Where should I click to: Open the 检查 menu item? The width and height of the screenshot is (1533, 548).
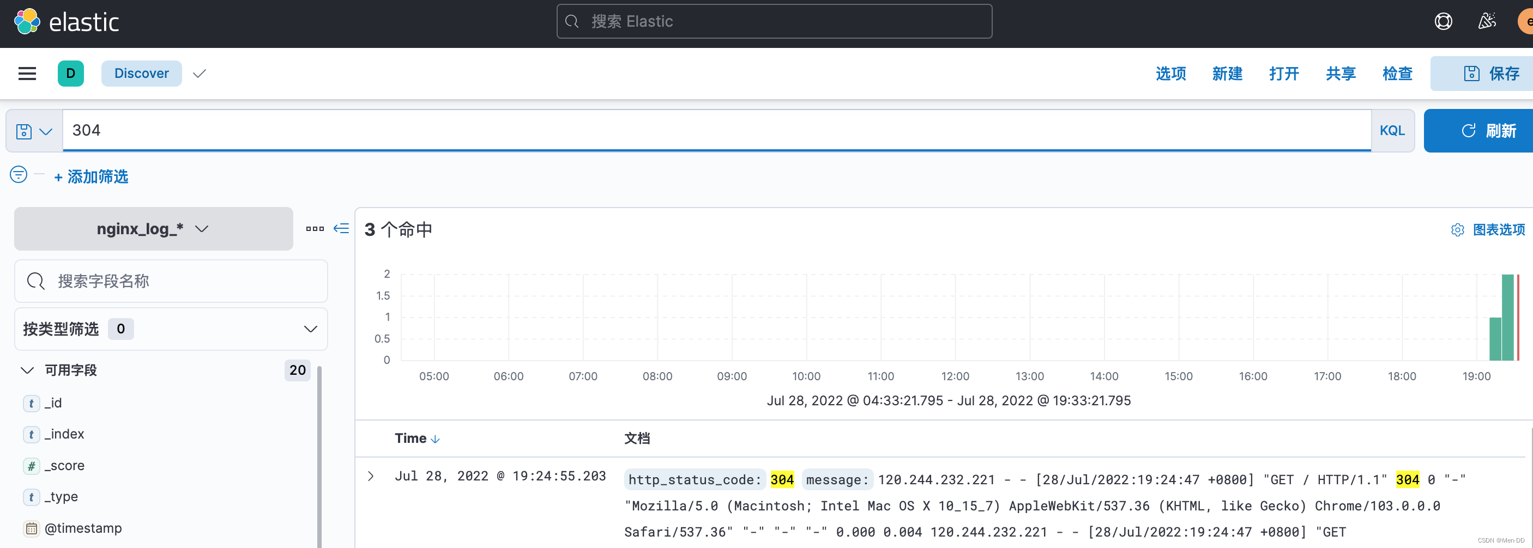click(1397, 73)
